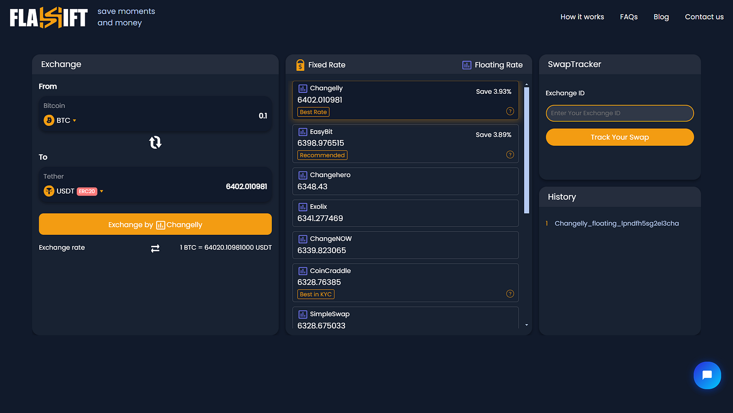Image resolution: width=733 pixels, height=413 pixels.
Task: Click the ChangeNOW chart icon
Action: [x=303, y=239]
